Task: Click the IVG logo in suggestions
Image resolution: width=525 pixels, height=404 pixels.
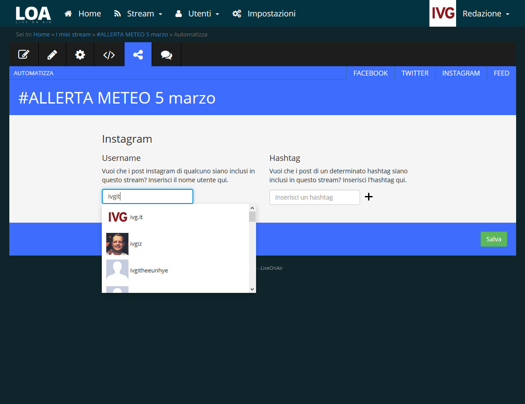Action: click(117, 217)
